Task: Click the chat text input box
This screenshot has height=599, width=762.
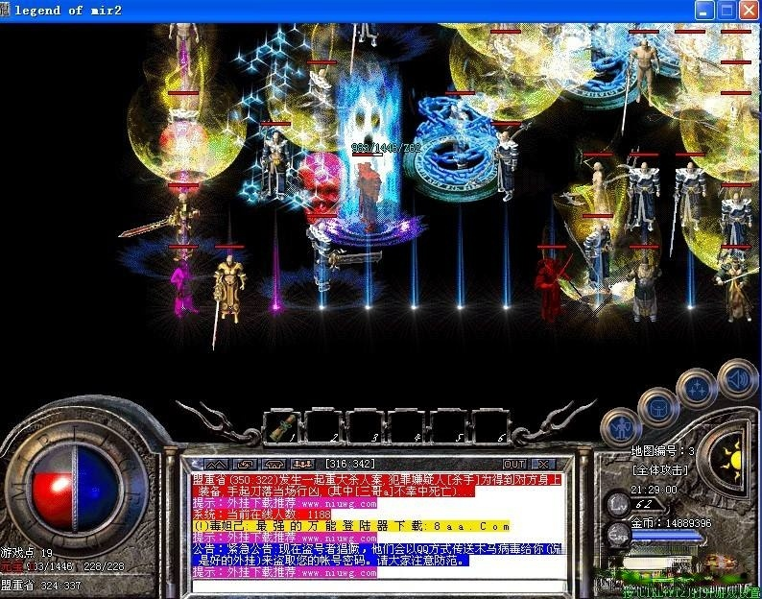Action: [379, 586]
